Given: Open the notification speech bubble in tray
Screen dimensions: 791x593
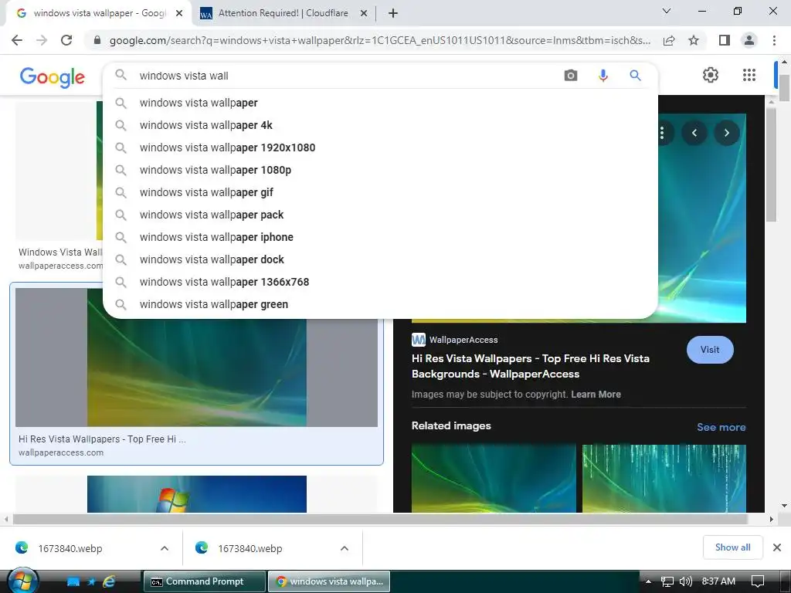Looking at the screenshot, I should click(x=758, y=581).
